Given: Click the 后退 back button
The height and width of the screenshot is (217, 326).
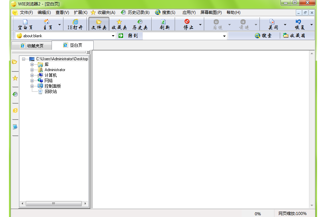Looking at the screenshot, I should tap(217, 24).
